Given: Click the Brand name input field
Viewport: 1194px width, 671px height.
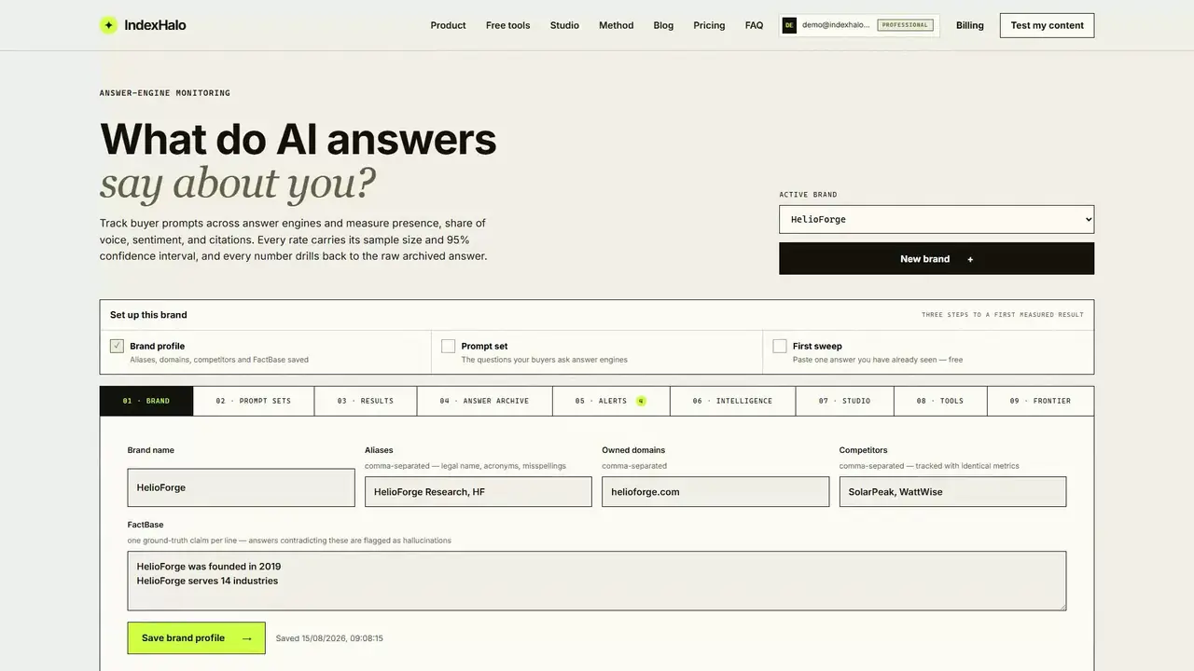Looking at the screenshot, I should [x=242, y=487].
